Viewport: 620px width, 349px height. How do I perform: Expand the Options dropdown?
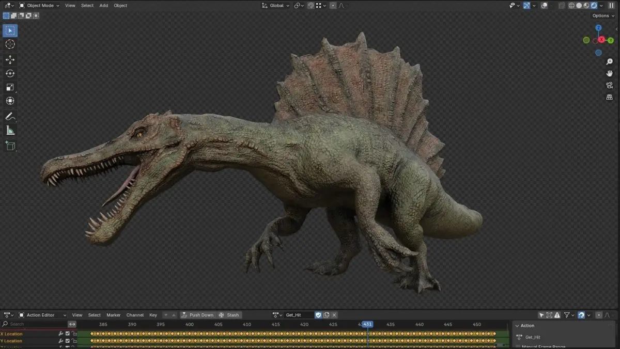(603, 15)
